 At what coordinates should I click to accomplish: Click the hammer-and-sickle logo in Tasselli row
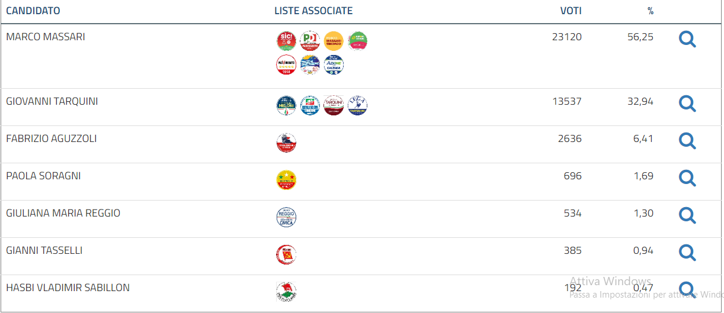pos(286,254)
